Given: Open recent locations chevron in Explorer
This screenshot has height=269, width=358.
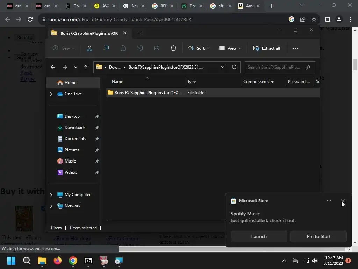Looking at the screenshot, I should point(76,67).
